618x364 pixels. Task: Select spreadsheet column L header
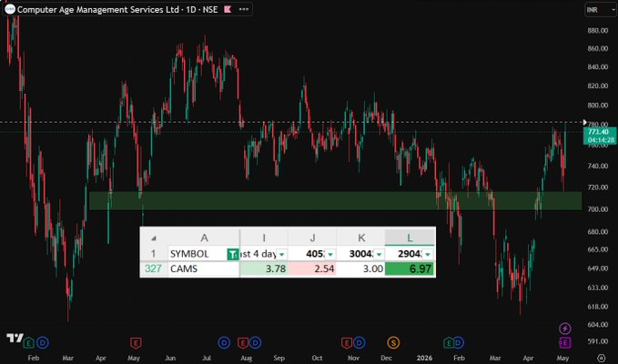click(x=410, y=238)
